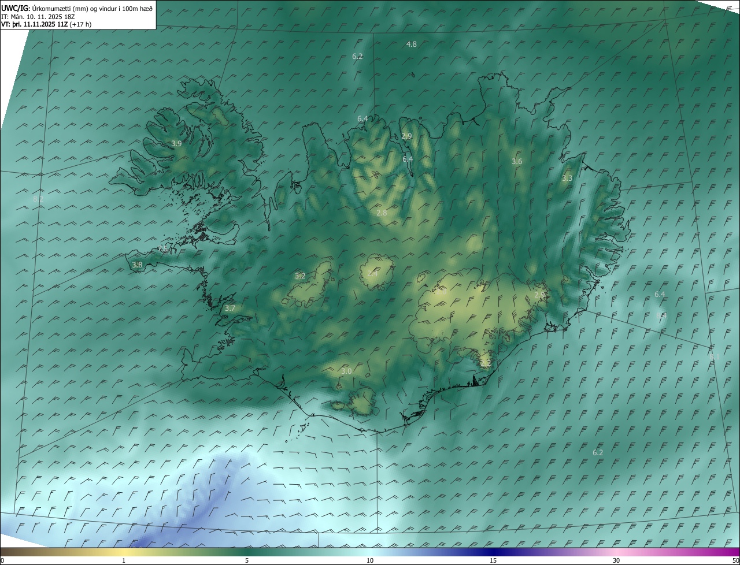Click the '30' tick on the color scale
The height and width of the screenshot is (565, 740).
616,560
